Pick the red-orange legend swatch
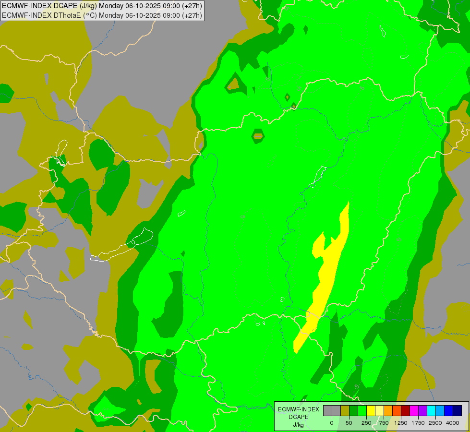Viewport: 470px width, 432px height. [397, 411]
